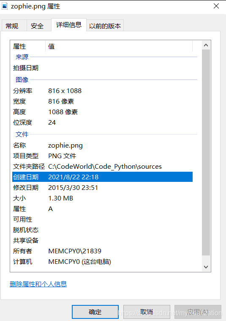Select the 可用性 row
This screenshot has width=226, height=321.
point(103,219)
